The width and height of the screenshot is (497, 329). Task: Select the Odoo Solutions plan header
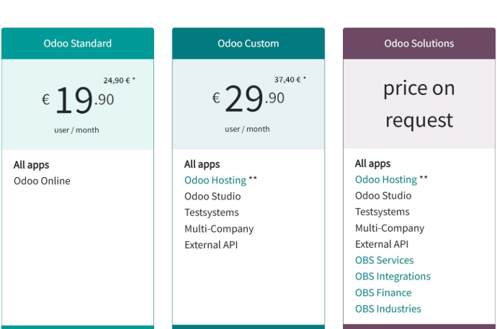419,43
